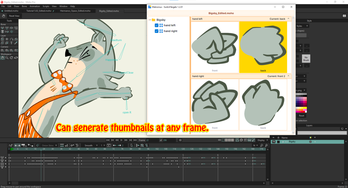Select hand right 'back' thumbnail
Viewport: 348px width, 188px height.
(x=263, y=104)
